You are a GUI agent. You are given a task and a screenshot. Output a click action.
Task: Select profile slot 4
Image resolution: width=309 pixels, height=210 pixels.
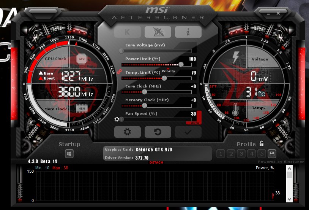(x=252, y=154)
